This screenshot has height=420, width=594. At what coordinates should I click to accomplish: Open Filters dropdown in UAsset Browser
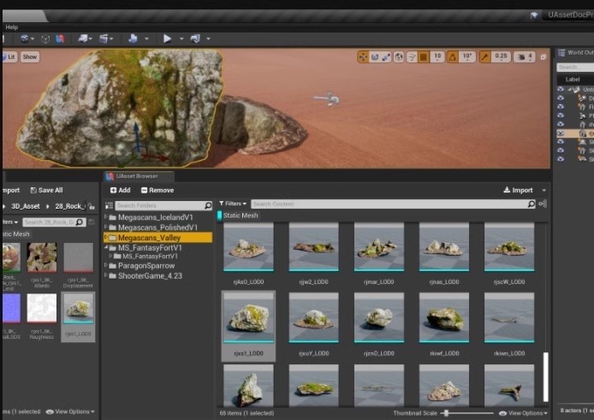[x=233, y=204]
